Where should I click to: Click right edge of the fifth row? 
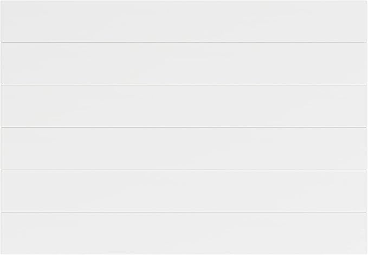(367, 191)
